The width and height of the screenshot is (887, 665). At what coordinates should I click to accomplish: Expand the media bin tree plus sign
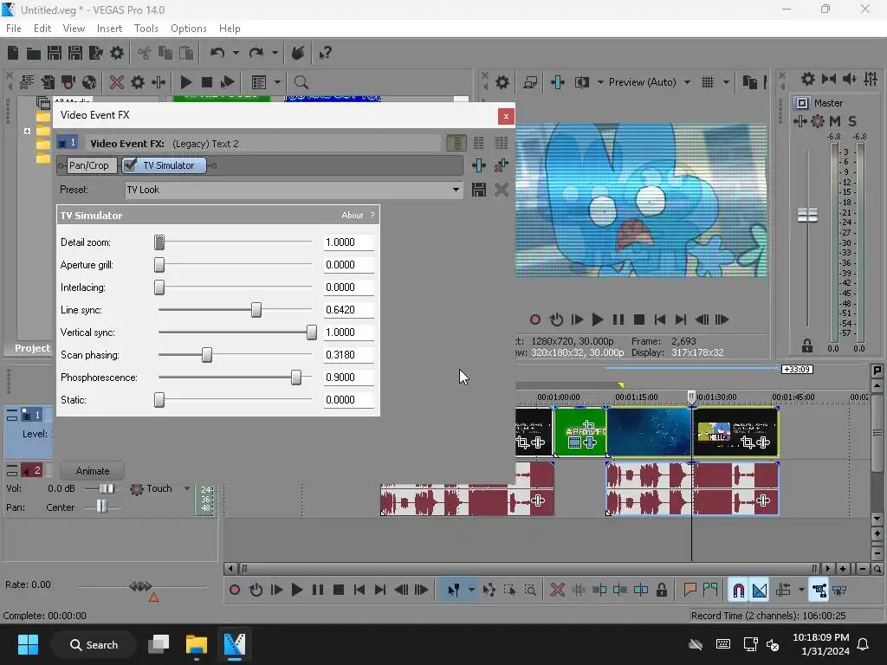pyautogui.click(x=27, y=131)
